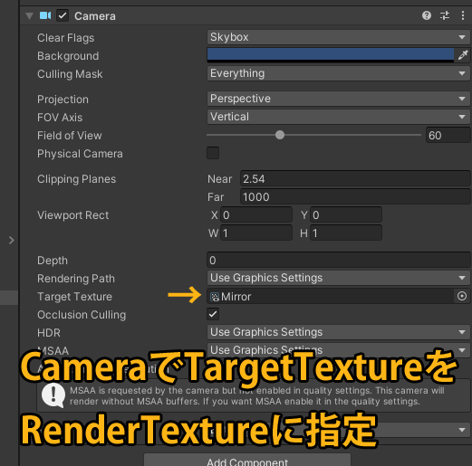Click Viewport Rect H field
This screenshot has height=466, width=472.
[x=346, y=233]
